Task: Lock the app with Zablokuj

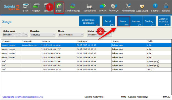Action: coord(166,7)
